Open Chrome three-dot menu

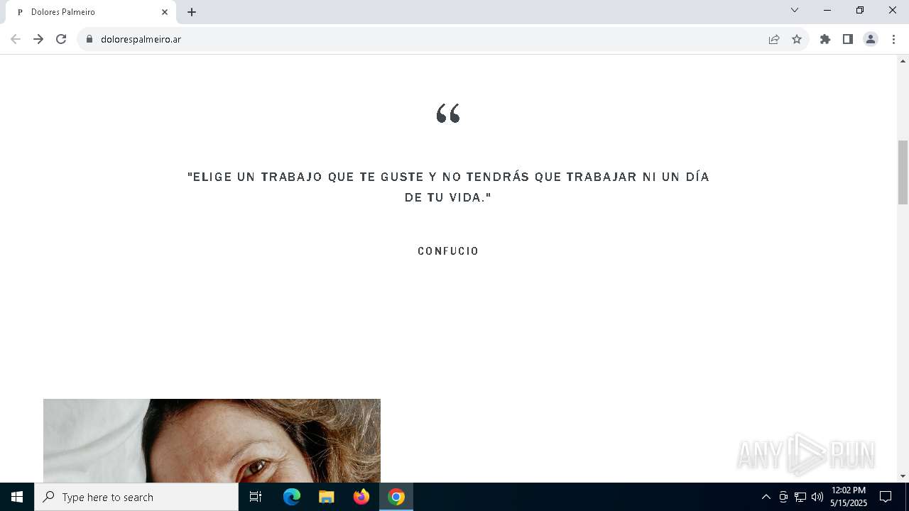(893, 39)
